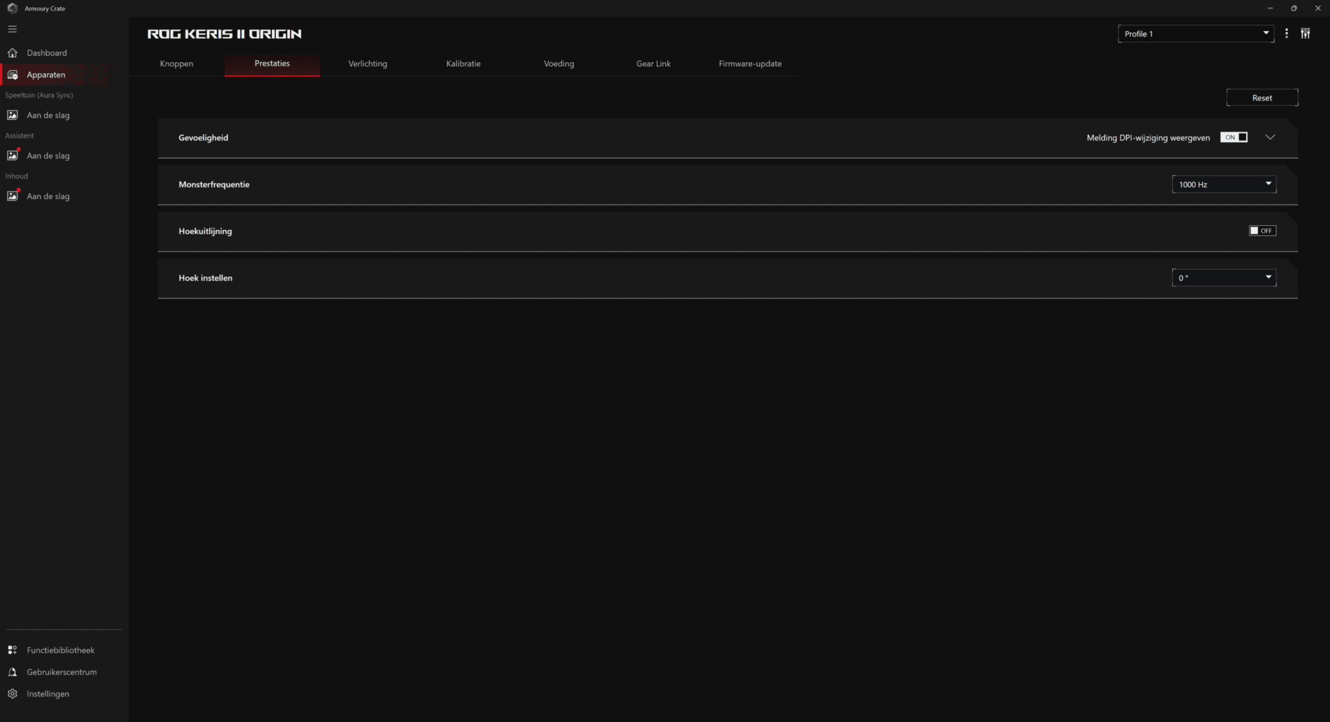Screen dimensions: 1330x722
Task: Switch to the Verlichting tab
Action: pos(367,64)
